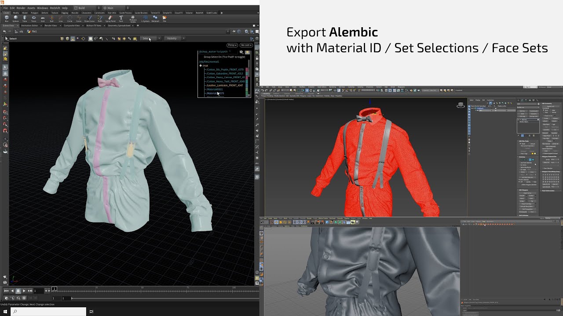563x316 pixels.
Task: Select Leather_Lambskin_FRONT_4347 material group
Action: [x=225, y=85]
